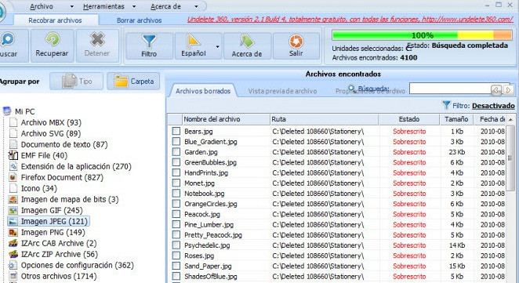This screenshot has width=519, height=283.
Task: Switch to Recobrar archivos tab
Action: point(55,20)
